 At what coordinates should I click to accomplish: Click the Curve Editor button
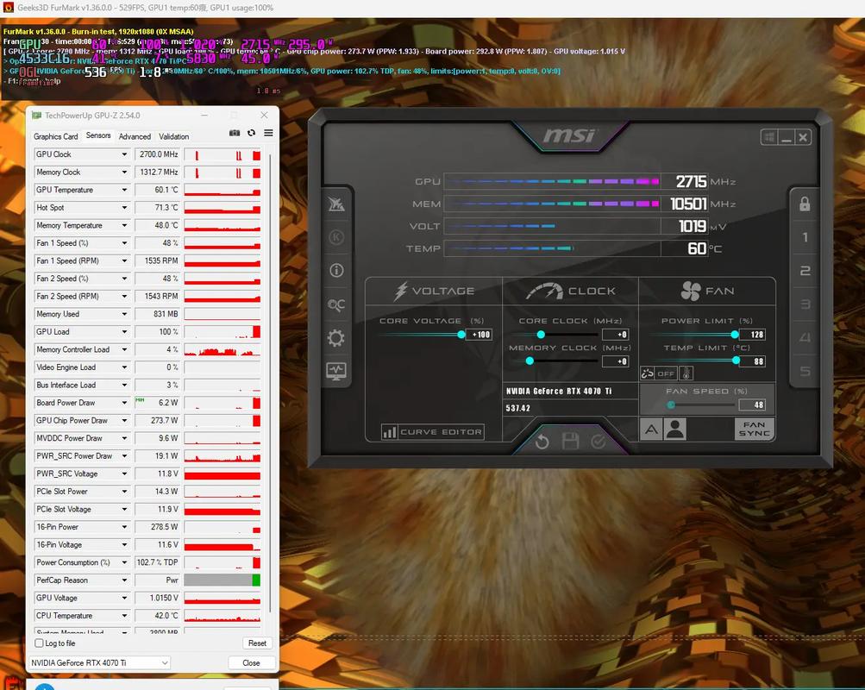coord(433,432)
